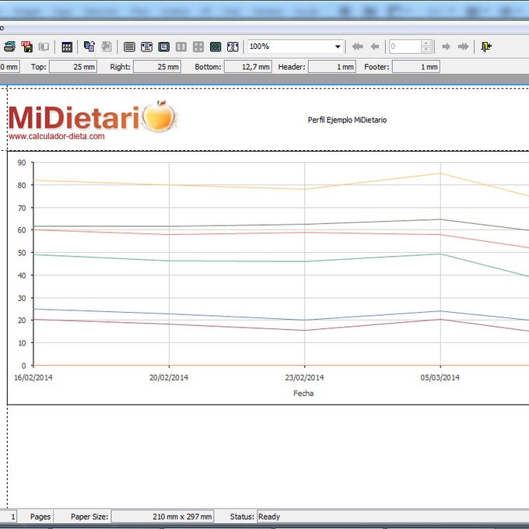
Task: Export the report via the PDF save icon
Action: 27,47
